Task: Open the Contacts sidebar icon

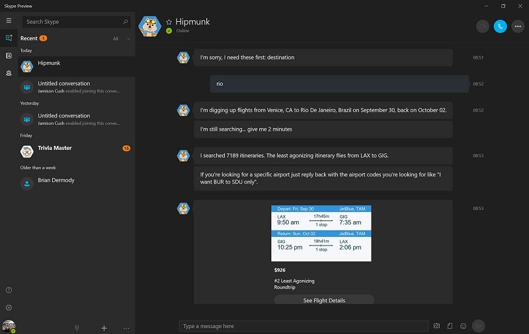Action: coord(9,55)
